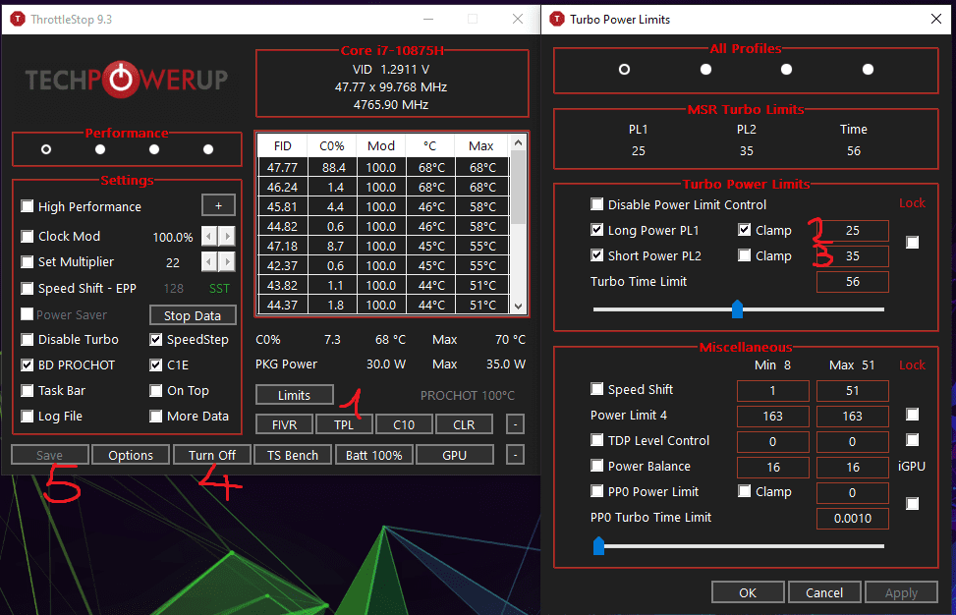
Task: Check the Log File option
Action: point(27,416)
